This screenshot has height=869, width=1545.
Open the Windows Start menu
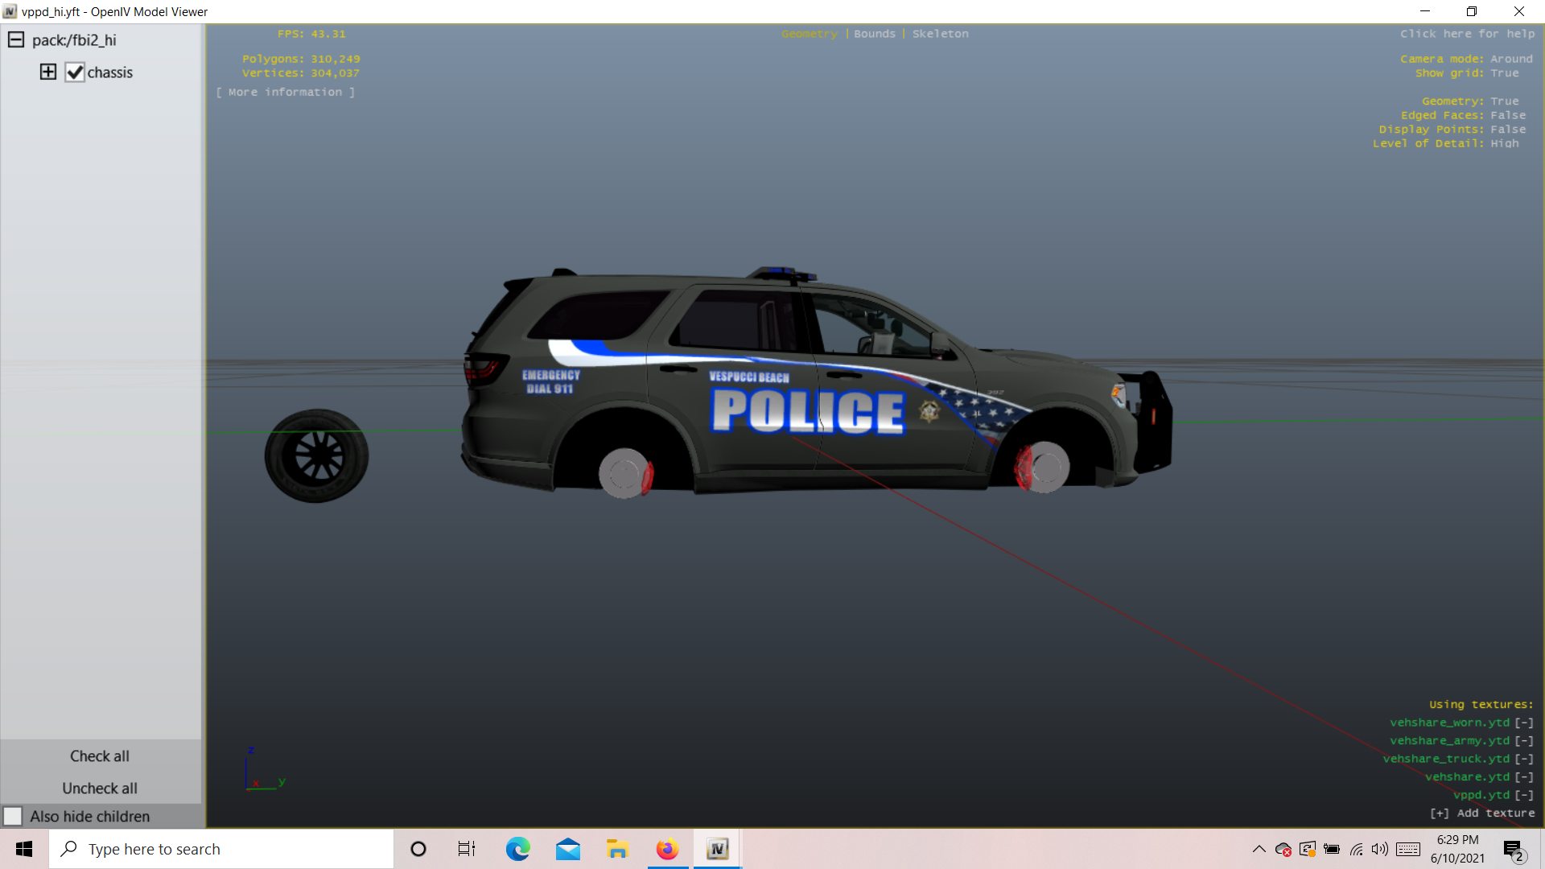tap(24, 849)
